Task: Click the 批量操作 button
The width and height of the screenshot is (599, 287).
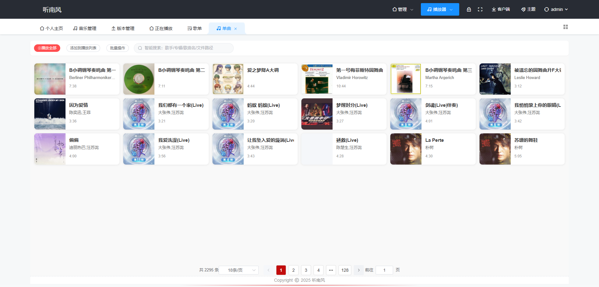Action: (x=118, y=48)
